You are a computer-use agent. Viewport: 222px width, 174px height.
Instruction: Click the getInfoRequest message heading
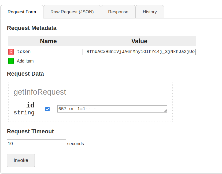40,92
